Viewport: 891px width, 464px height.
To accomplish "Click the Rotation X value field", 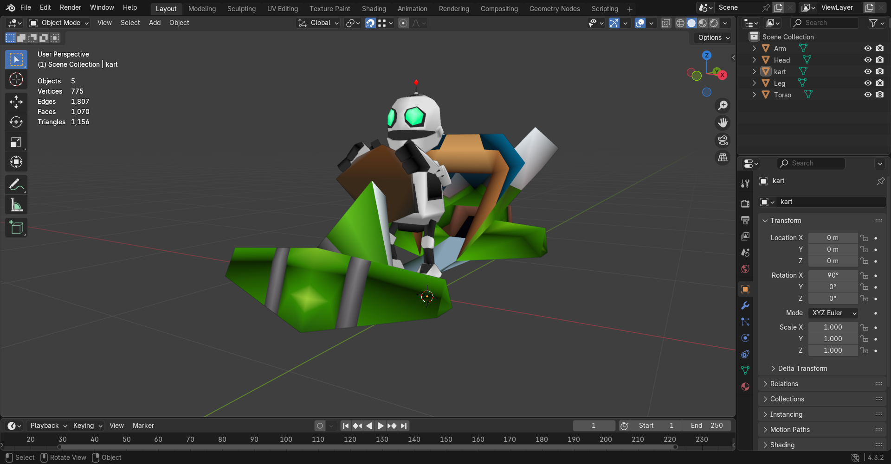I will [833, 275].
